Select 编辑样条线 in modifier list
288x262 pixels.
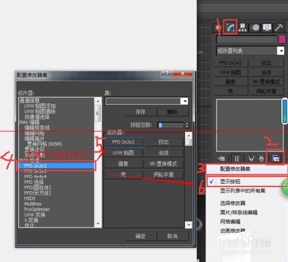(x=37, y=128)
